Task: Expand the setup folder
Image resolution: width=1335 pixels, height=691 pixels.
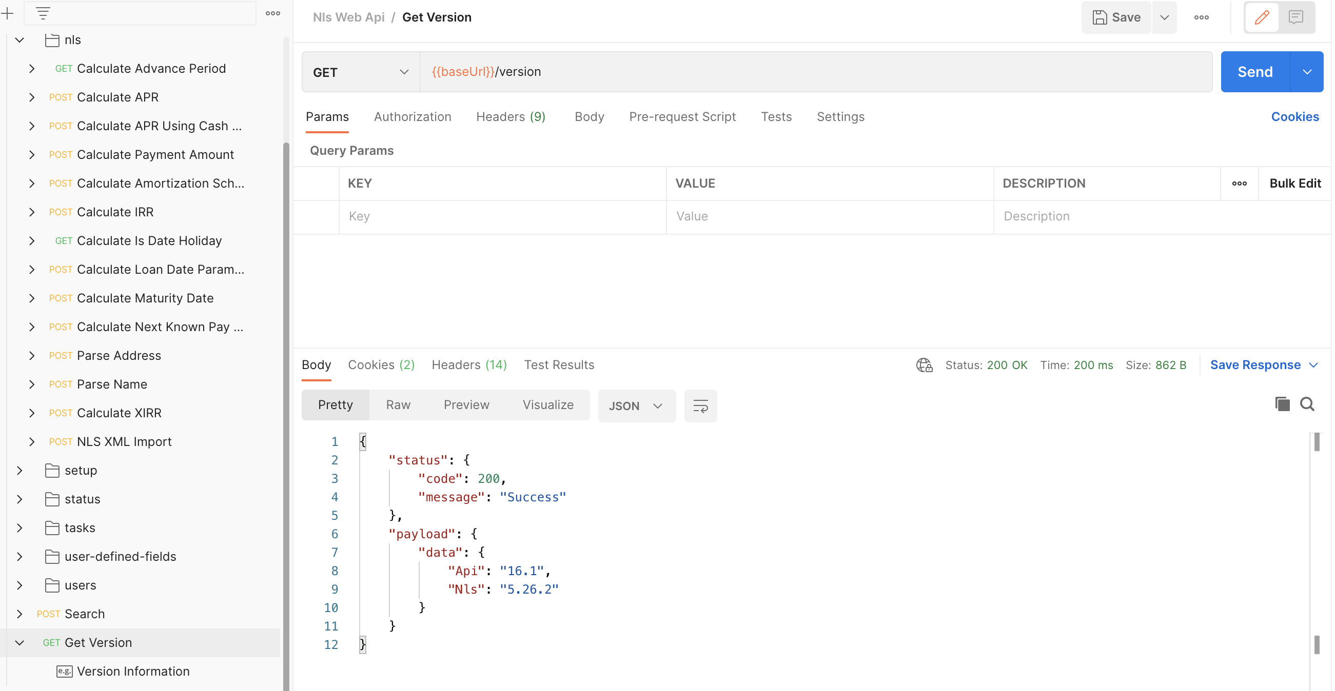Action: coord(19,471)
